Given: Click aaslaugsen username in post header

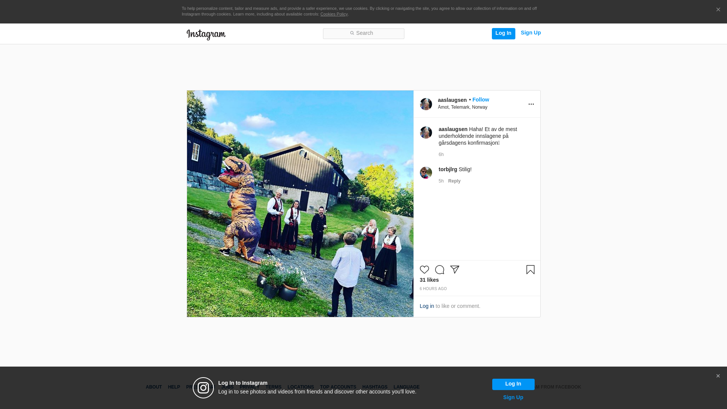Looking at the screenshot, I should [x=452, y=100].
